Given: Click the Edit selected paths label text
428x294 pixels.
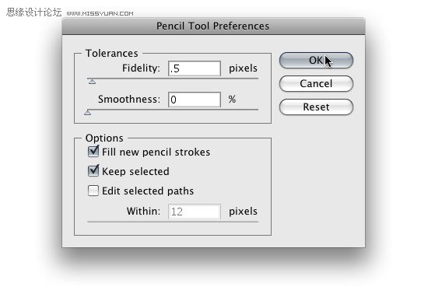Looking at the screenshot, I should (x=148, y=191).
